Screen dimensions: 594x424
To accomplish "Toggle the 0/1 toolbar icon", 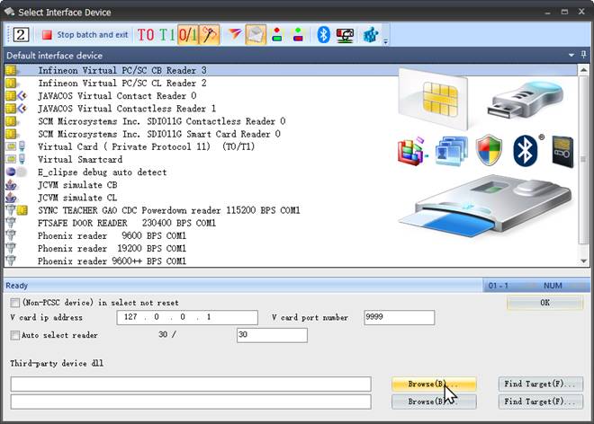I will click(x=189, y=35).
